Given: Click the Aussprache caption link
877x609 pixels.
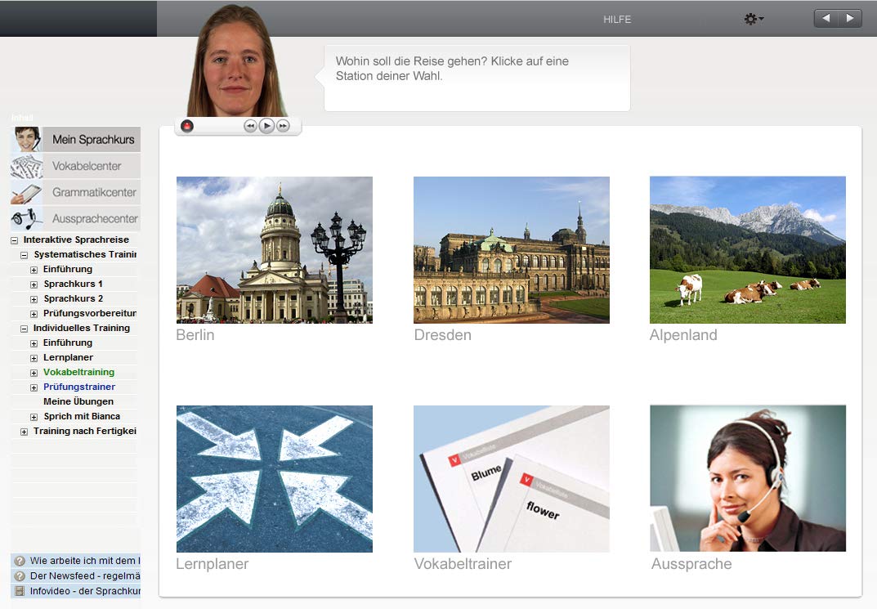Looking at the screenshot, I should click(x=691, y=564).
